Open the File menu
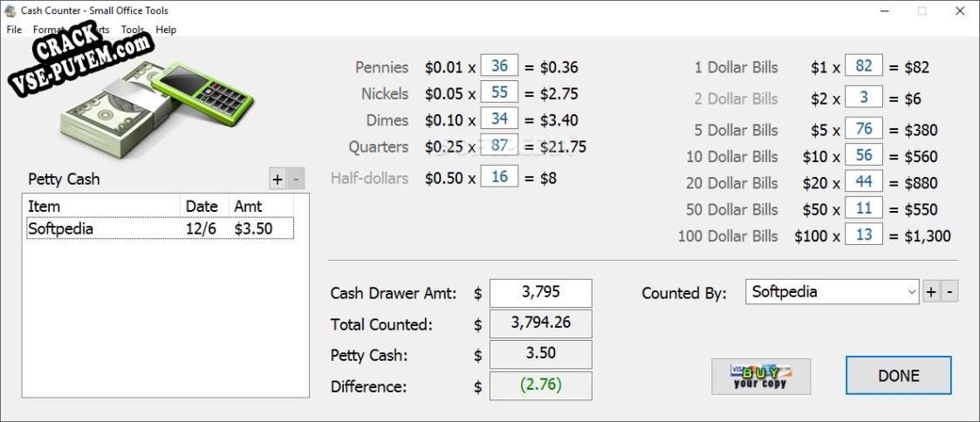The height and width of the screenshot is (422, 980). [14, 30]
